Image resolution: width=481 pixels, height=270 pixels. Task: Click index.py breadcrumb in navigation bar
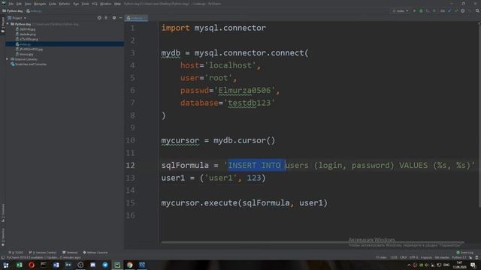coord(34,11)
